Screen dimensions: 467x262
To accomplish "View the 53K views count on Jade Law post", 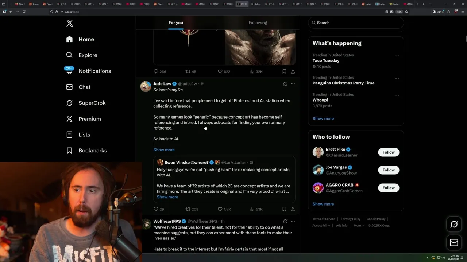I will [x=256, y=209].
